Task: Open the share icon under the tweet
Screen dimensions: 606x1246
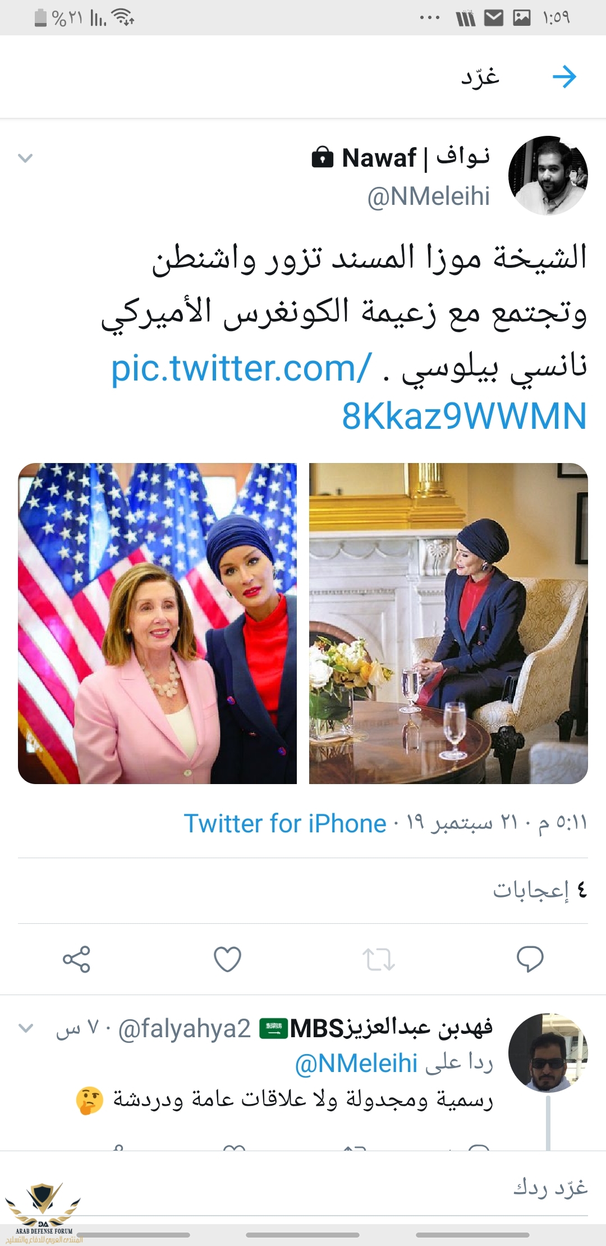Action: click(76, 959)
